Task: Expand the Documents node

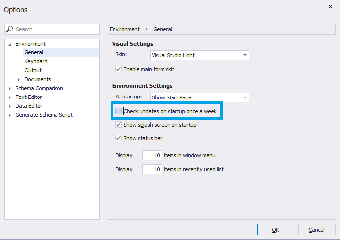Action: (19, 80)
